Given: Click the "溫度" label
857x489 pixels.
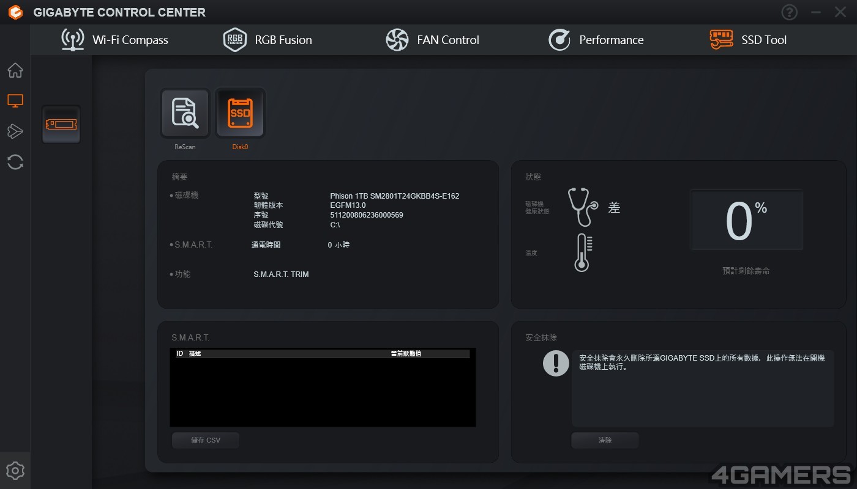Looking at the screenshot, I should (531, 253).
